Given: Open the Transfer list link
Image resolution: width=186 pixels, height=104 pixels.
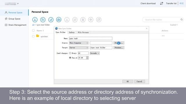Looking at the screenshot, I should tap(171, 3).
